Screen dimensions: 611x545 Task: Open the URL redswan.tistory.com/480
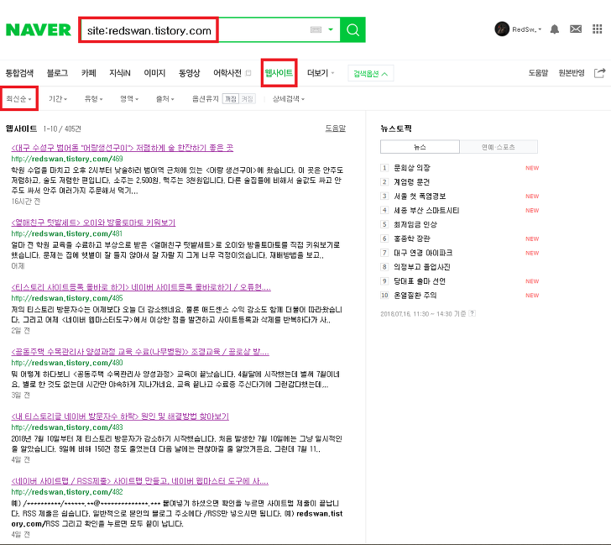[x=67, y=363]
